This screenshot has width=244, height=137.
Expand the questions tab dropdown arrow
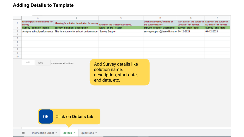pyautogui.click(x=96, y=133)
